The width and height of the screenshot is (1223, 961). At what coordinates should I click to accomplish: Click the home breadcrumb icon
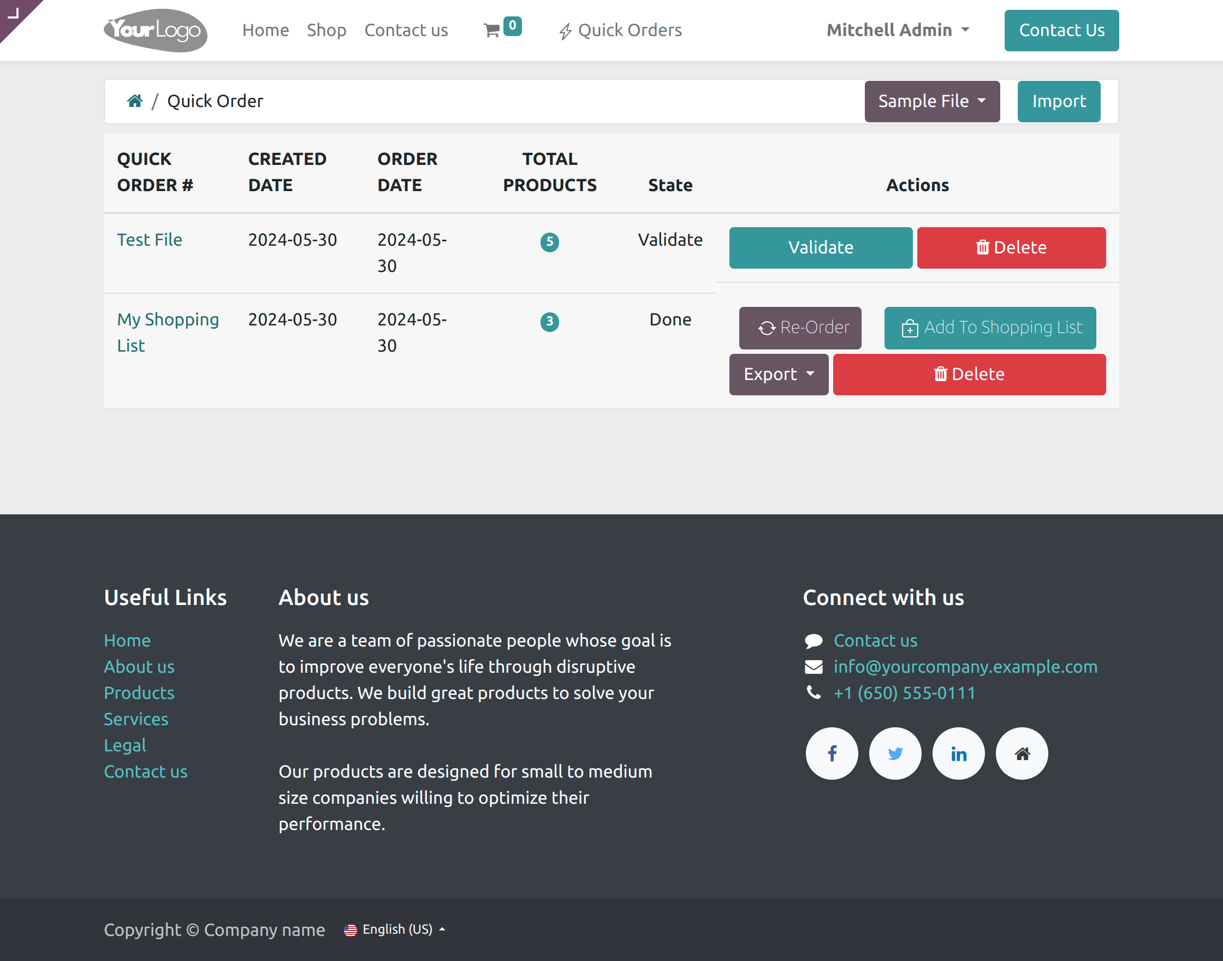(x=134, y=100)
